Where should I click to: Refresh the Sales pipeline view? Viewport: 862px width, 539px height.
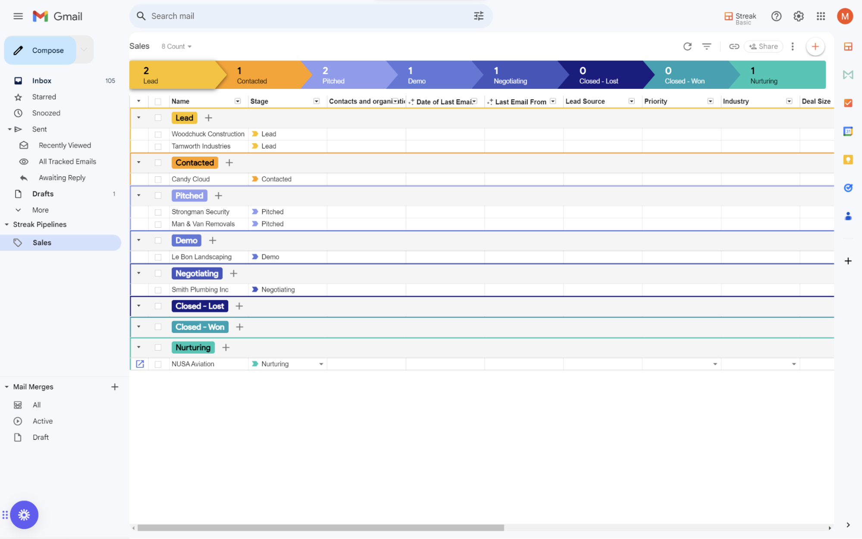click(687, 46)
